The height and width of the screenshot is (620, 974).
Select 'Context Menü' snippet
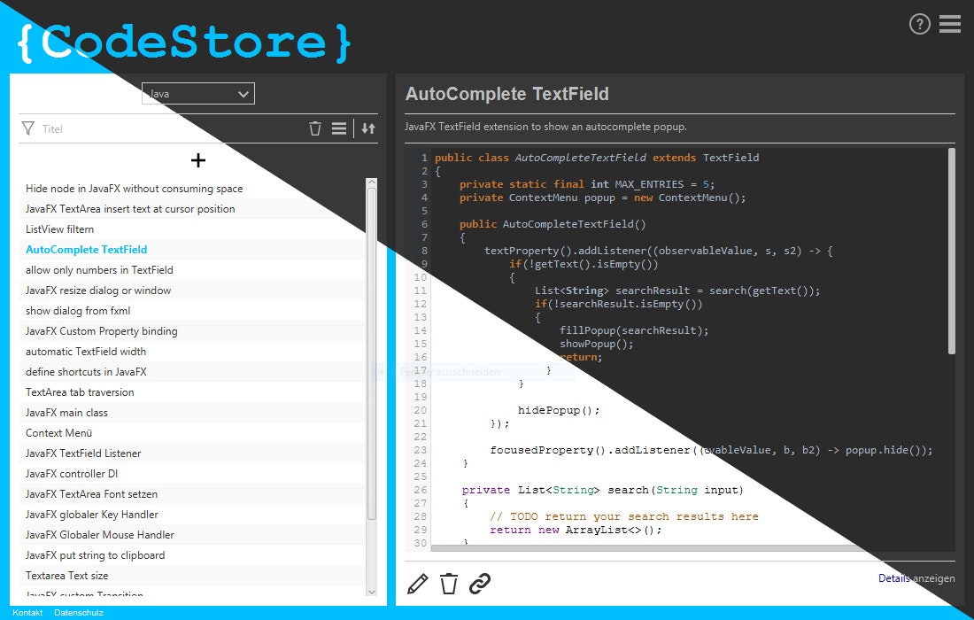coord(192,433)
